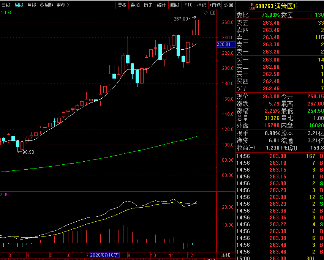Click the 14:56 trade tick with volume 12
The height and width of the screenshot is (260, 324).
(280, 197)
